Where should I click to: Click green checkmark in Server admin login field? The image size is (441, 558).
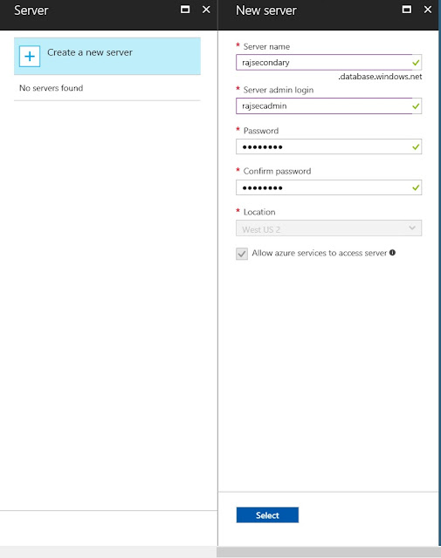[416, 106]
